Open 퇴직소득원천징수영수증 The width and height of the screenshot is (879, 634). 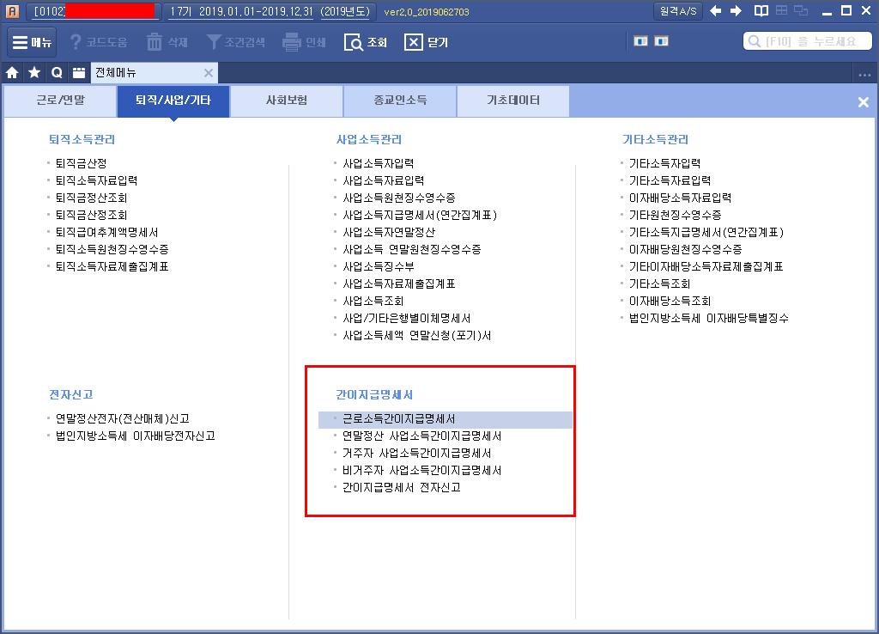(x=112, y=249)
